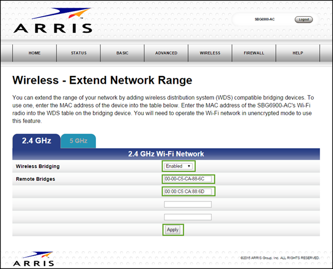Select the 2.4 GHz tab
333x269 pixels.
[x=36, y=141]
